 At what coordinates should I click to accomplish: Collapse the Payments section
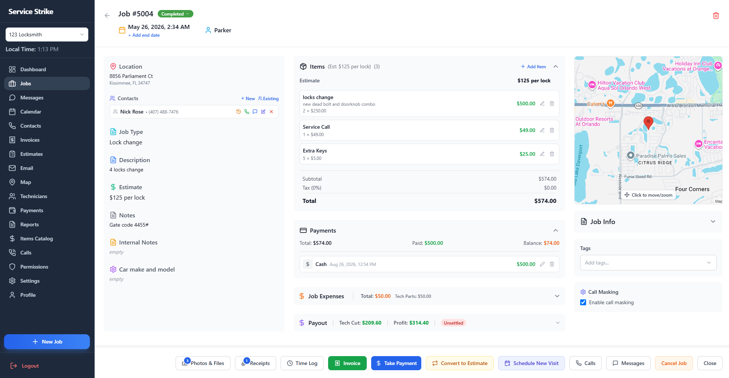tap(556, 230)
